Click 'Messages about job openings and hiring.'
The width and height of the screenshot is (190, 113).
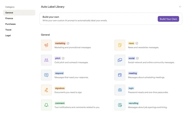click(x=147, y=107)
